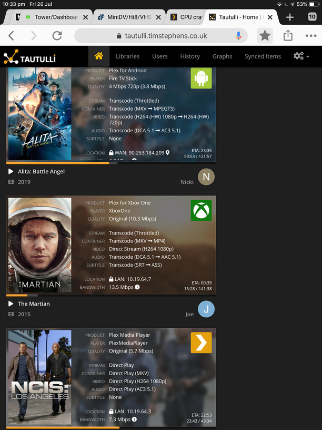This screenshot has height=430, width=322.
Task: Click Joe's J avatar
Action: point(206,309)
